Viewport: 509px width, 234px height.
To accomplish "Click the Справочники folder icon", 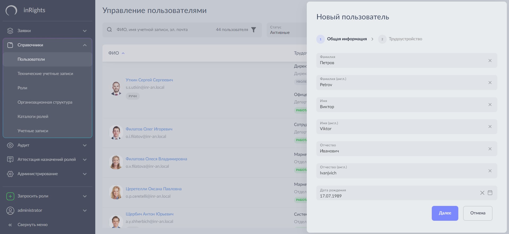I will [x=10, y=45].
